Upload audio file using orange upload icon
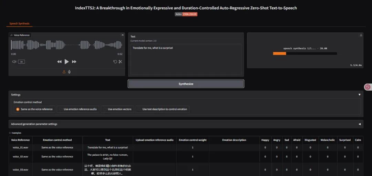Viewport: 372px width, 176px height. [x=64, y=72]
